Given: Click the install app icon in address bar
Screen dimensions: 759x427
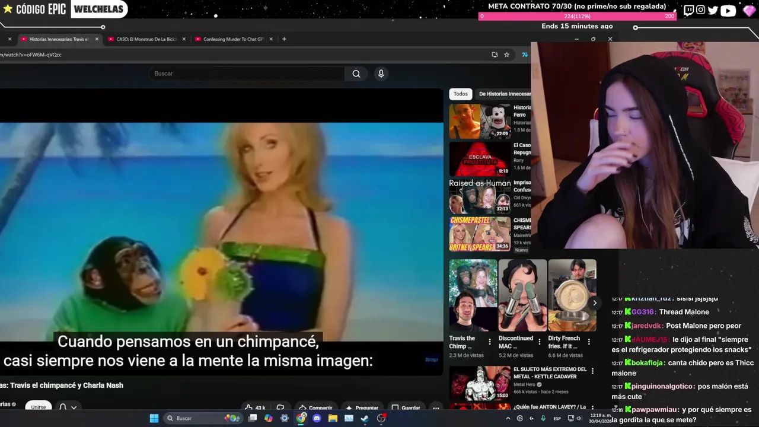Looking at the screenshot, I should pos(495,55).
